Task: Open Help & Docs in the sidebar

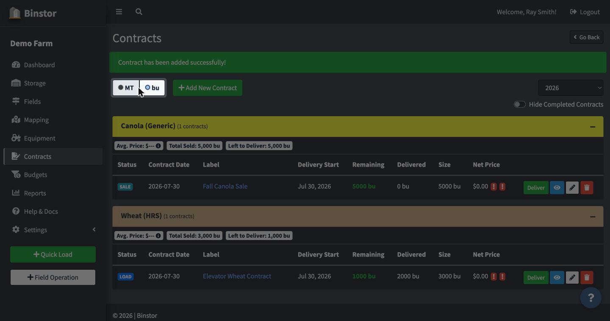Action: 53,211
